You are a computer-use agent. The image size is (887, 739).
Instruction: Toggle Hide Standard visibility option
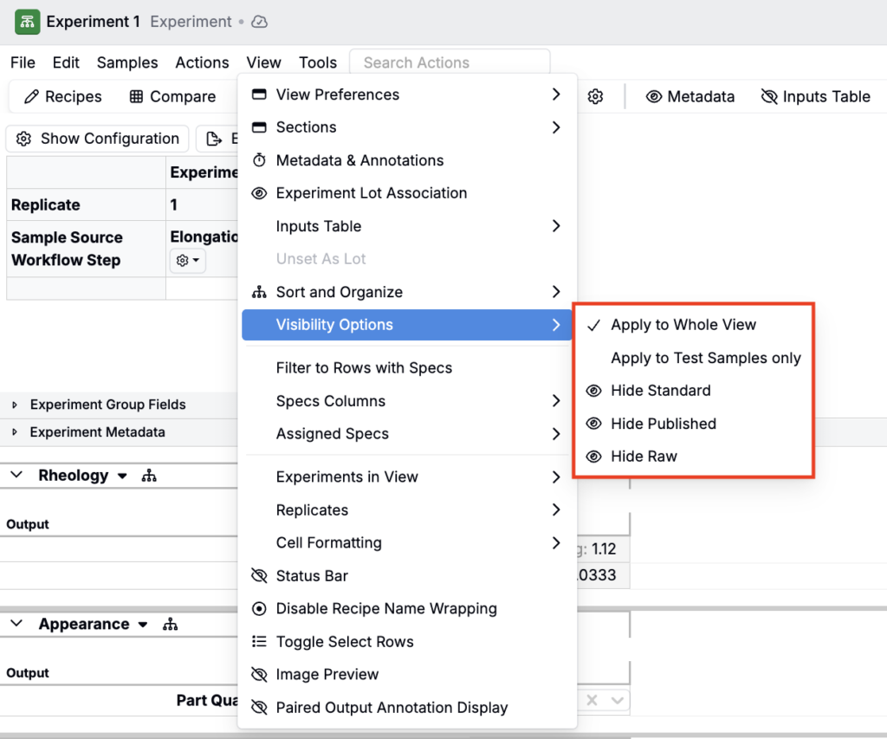pos(660,391)
